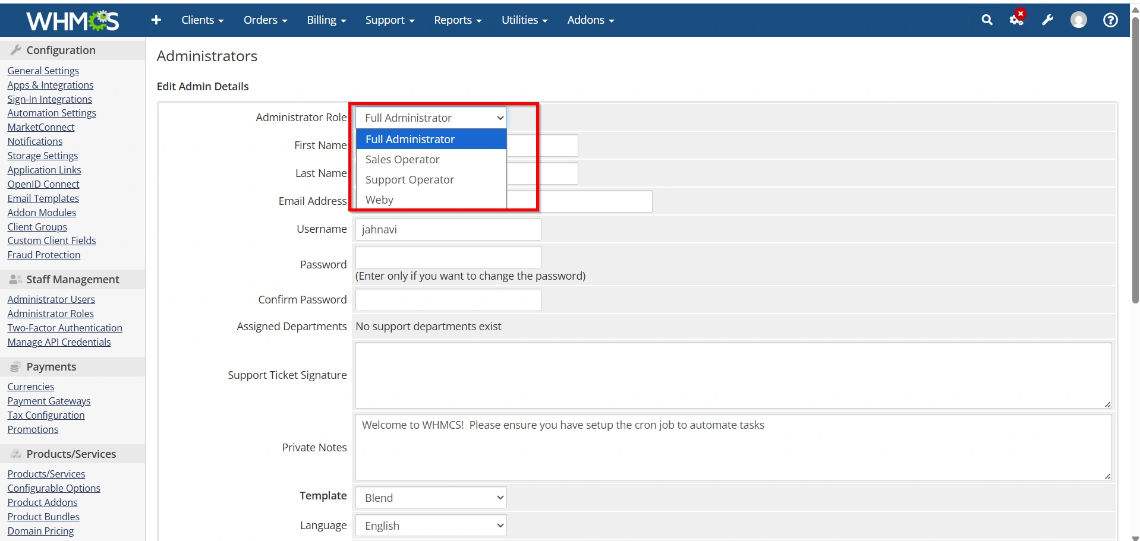Click the Confirm Password field
1140x541 pixels.
448,300
